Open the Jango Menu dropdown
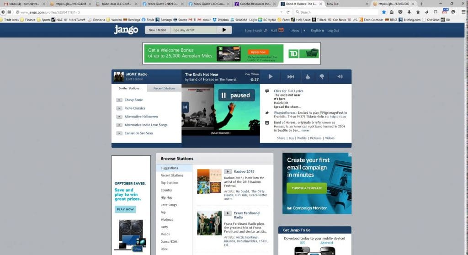The image size is (468, 255). (298, 31)
